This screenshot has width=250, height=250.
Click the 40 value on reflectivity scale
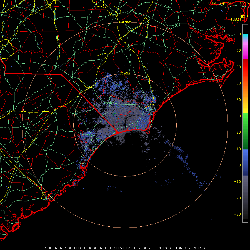(x=239, y=100)
